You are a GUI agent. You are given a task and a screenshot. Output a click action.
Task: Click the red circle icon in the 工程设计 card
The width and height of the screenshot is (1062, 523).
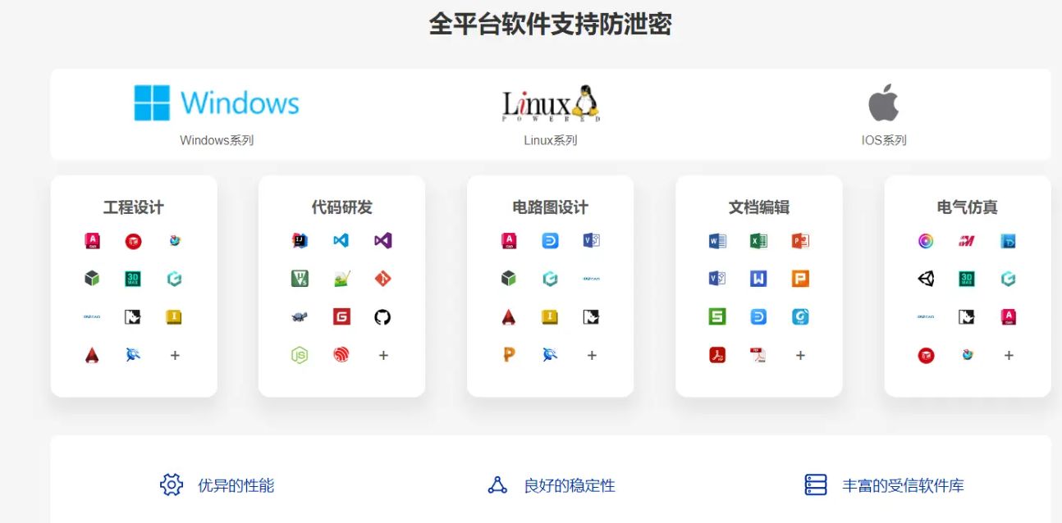click(x=133, y=241)
